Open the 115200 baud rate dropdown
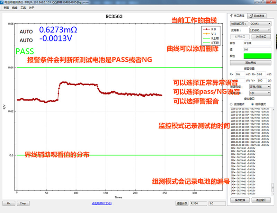Screen dimensions: 277x213 [x=260, y=30]
